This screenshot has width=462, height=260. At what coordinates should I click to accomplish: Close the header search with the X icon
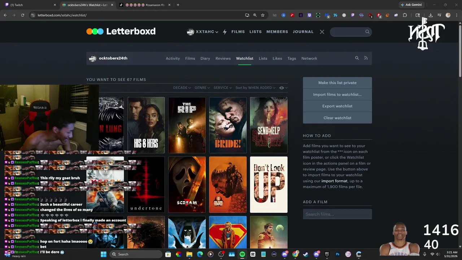coord(322,32)
